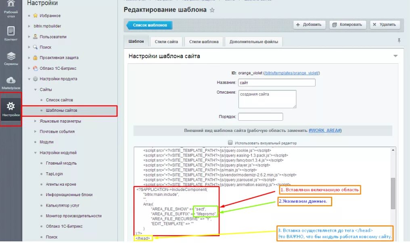Switch to the Стили шаблона tab
Image resolution: width=410 pixels, height=243 pixels.
(204, 42)
